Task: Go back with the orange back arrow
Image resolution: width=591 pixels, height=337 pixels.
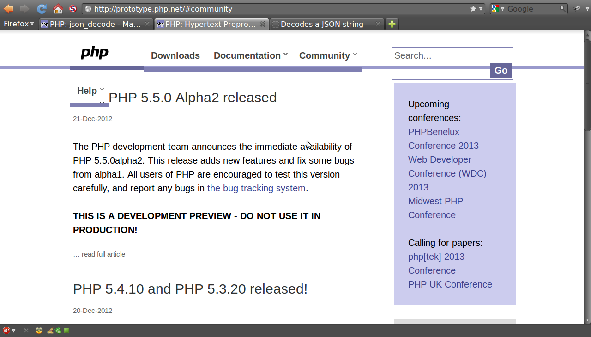Action: click(8, 8)
